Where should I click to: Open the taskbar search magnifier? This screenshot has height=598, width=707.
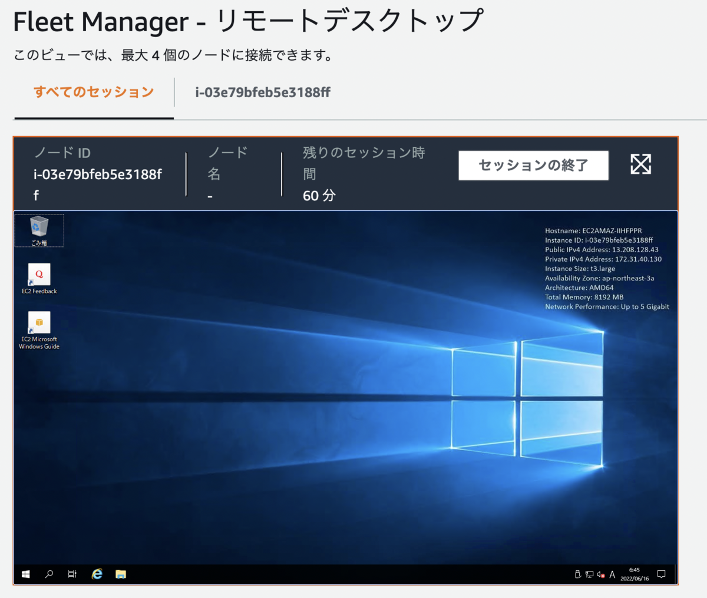point(49,574)
